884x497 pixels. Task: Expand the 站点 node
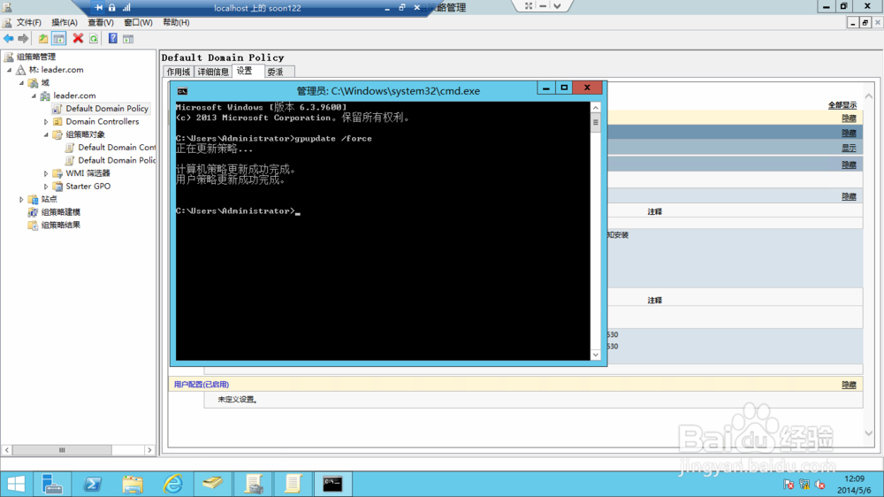click(x=22, y=200)
